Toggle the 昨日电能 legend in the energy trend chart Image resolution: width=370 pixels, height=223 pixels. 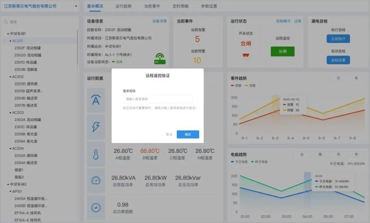tap(259, 162)
